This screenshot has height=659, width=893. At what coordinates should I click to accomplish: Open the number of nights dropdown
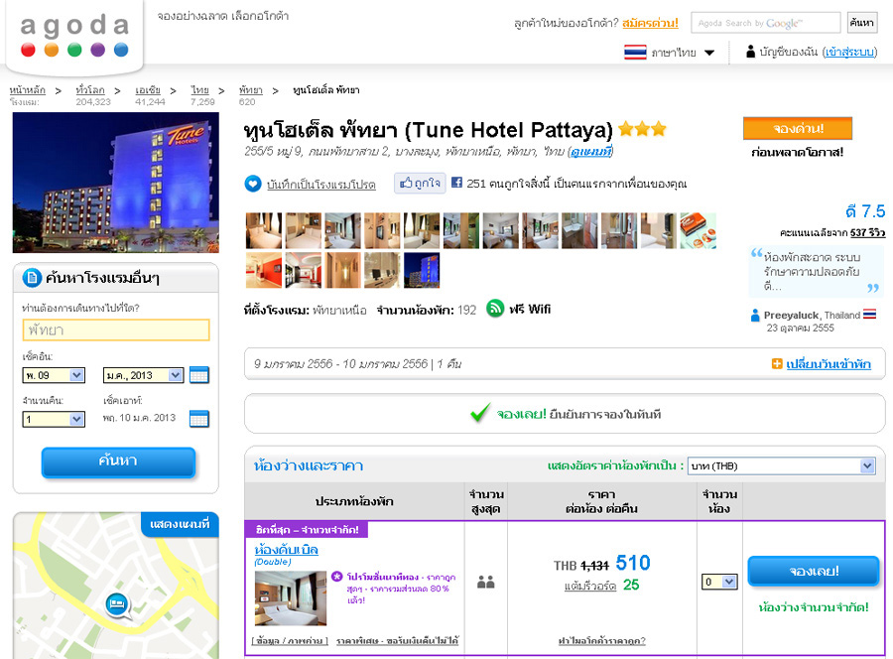[x=54, y=419]
